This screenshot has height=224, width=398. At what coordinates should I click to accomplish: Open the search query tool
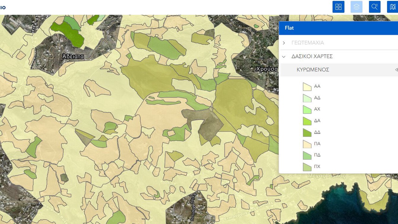point(375,7)
